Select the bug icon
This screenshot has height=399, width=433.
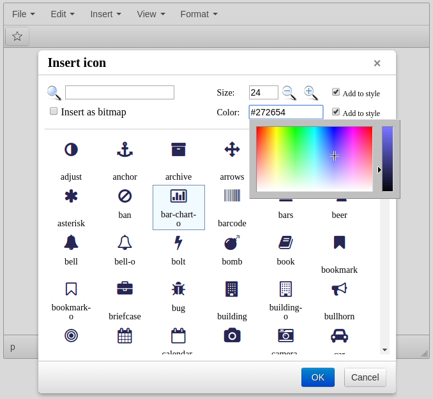pos(178,288)
